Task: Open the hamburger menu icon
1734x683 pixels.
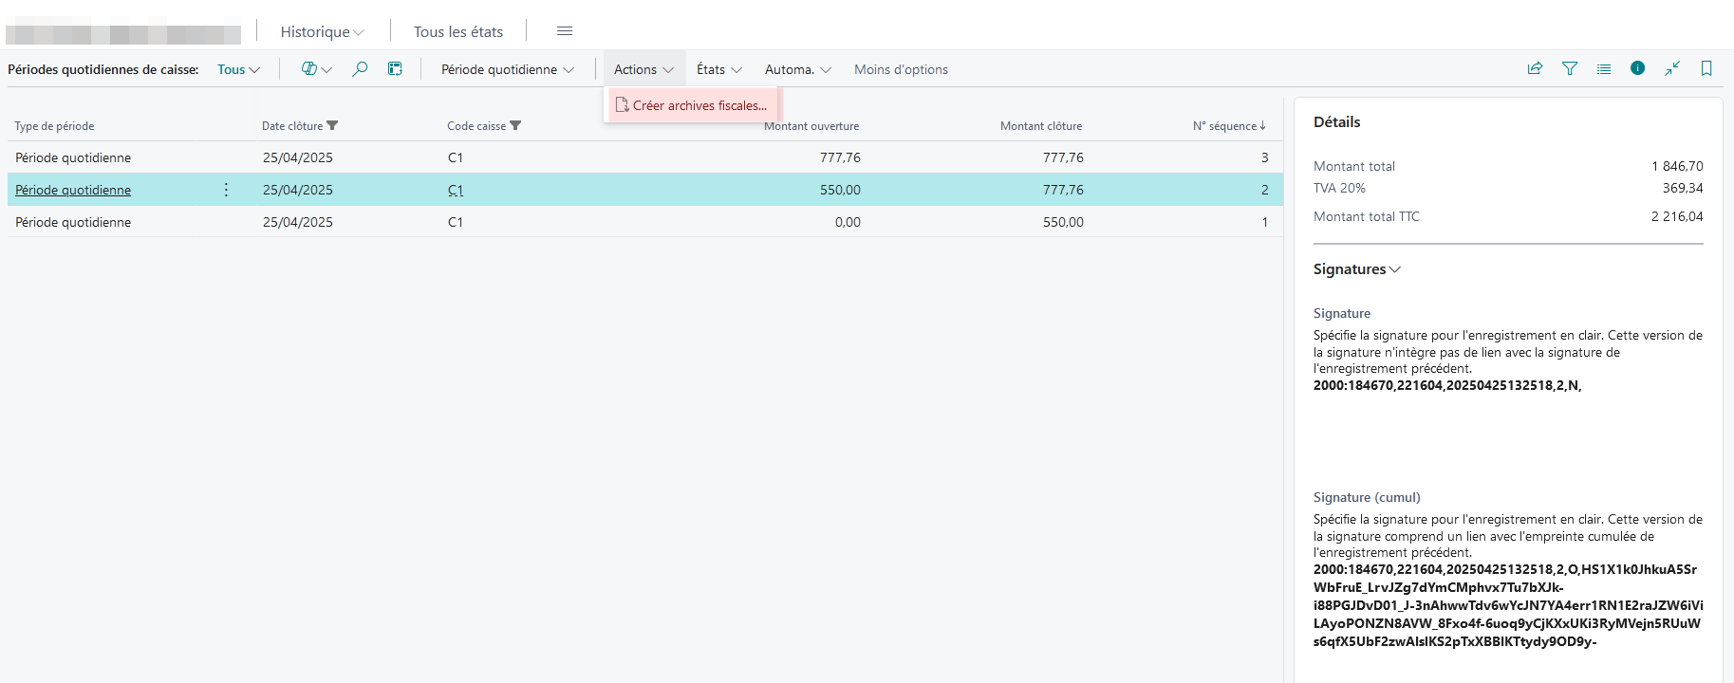Action: pos(565,31)
